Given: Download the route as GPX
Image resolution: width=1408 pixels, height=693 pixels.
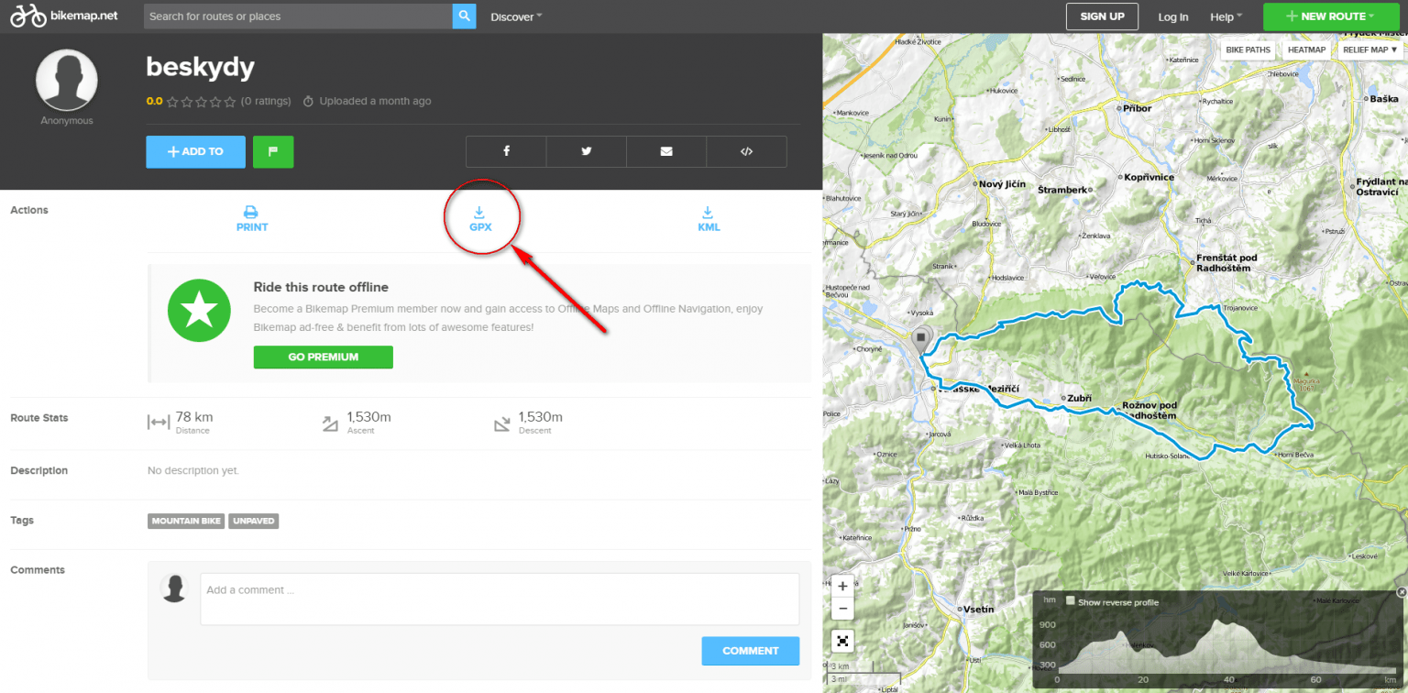Looking at the screenshot, I should [x=480, y=219].
